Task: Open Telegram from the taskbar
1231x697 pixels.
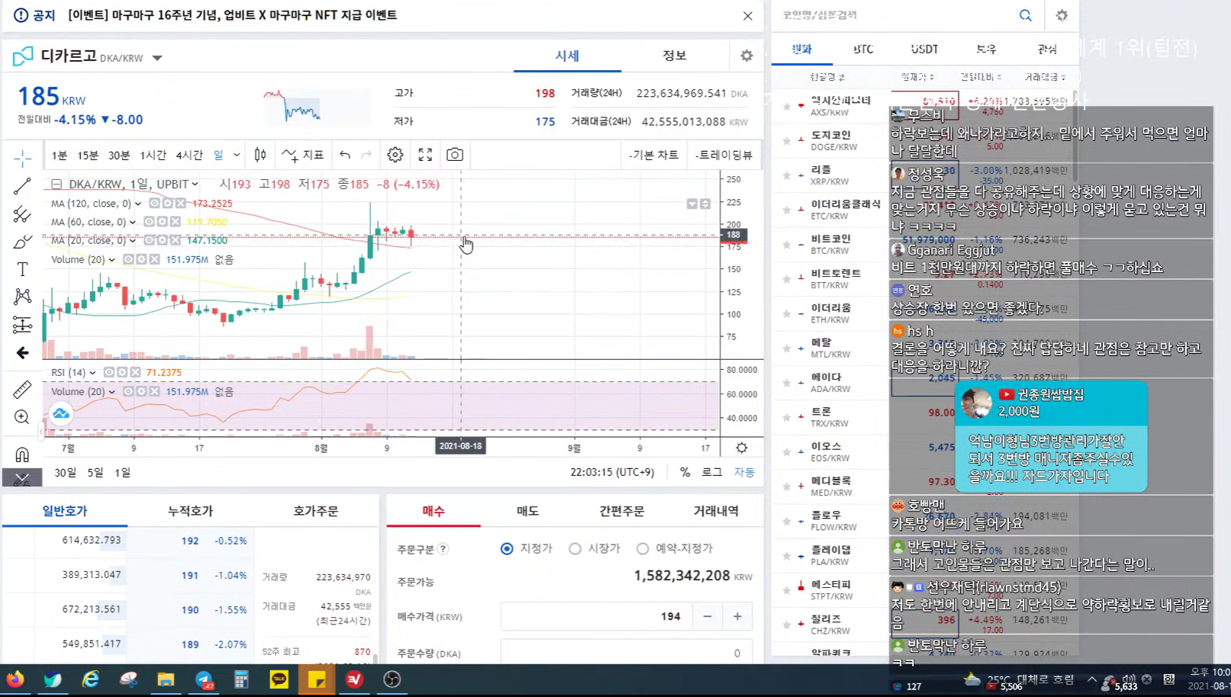Action: pyautogui.click(x=204, y=679)
